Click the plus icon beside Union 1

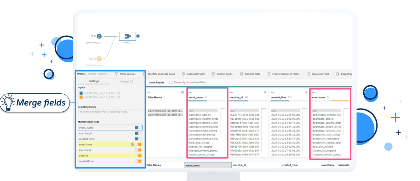click(138, 36)
